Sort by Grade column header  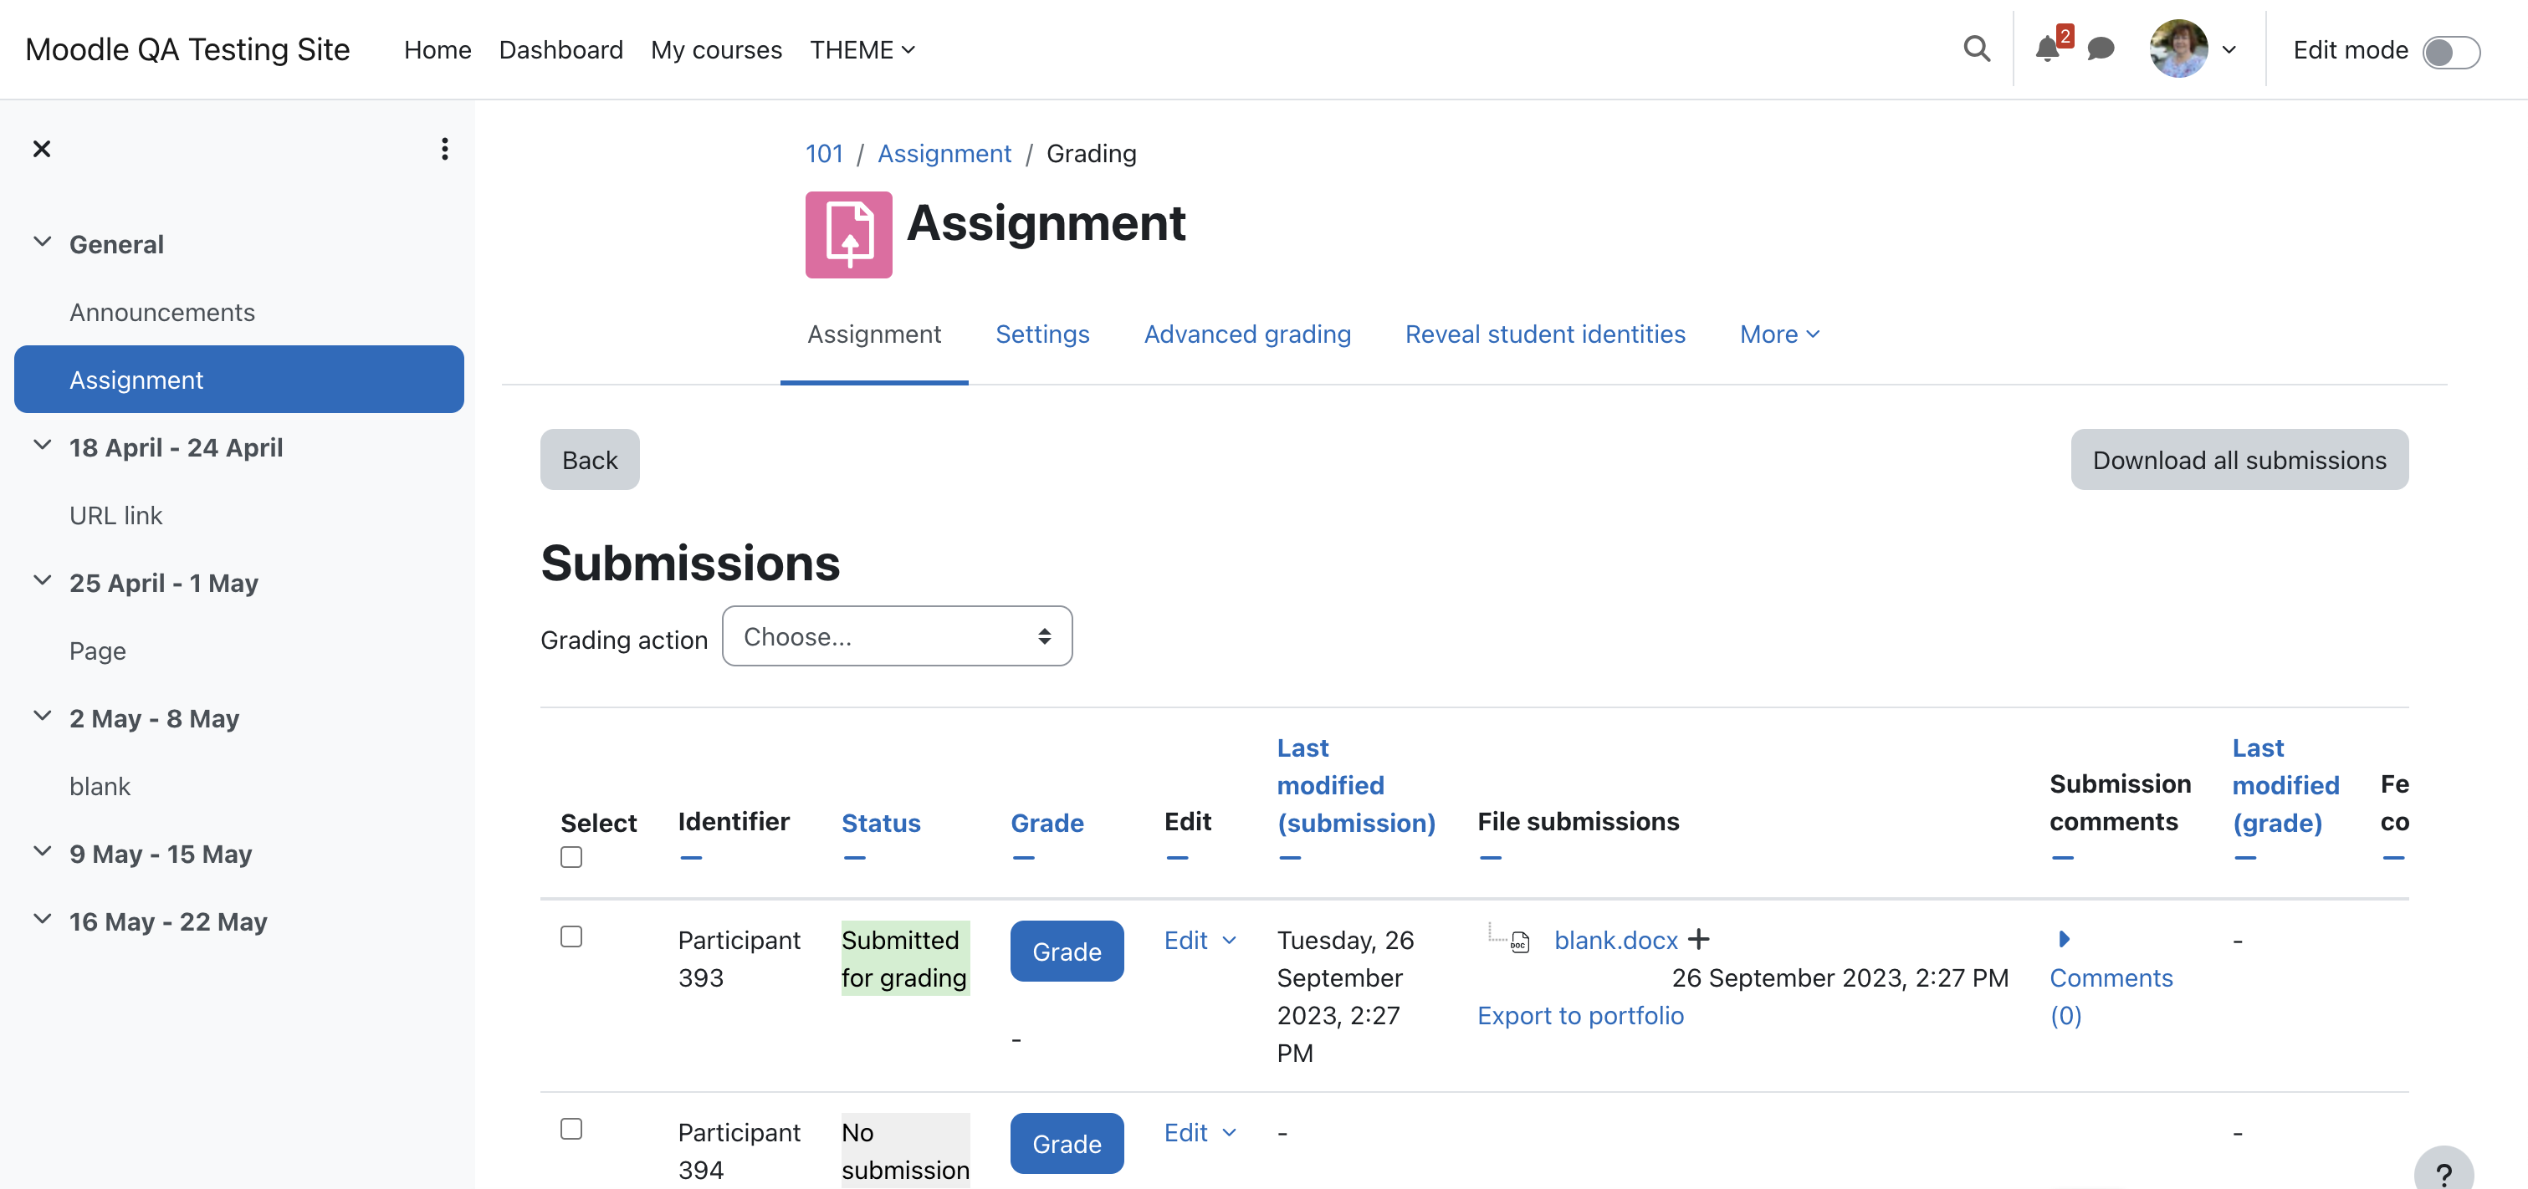(x=1047, y=823)
